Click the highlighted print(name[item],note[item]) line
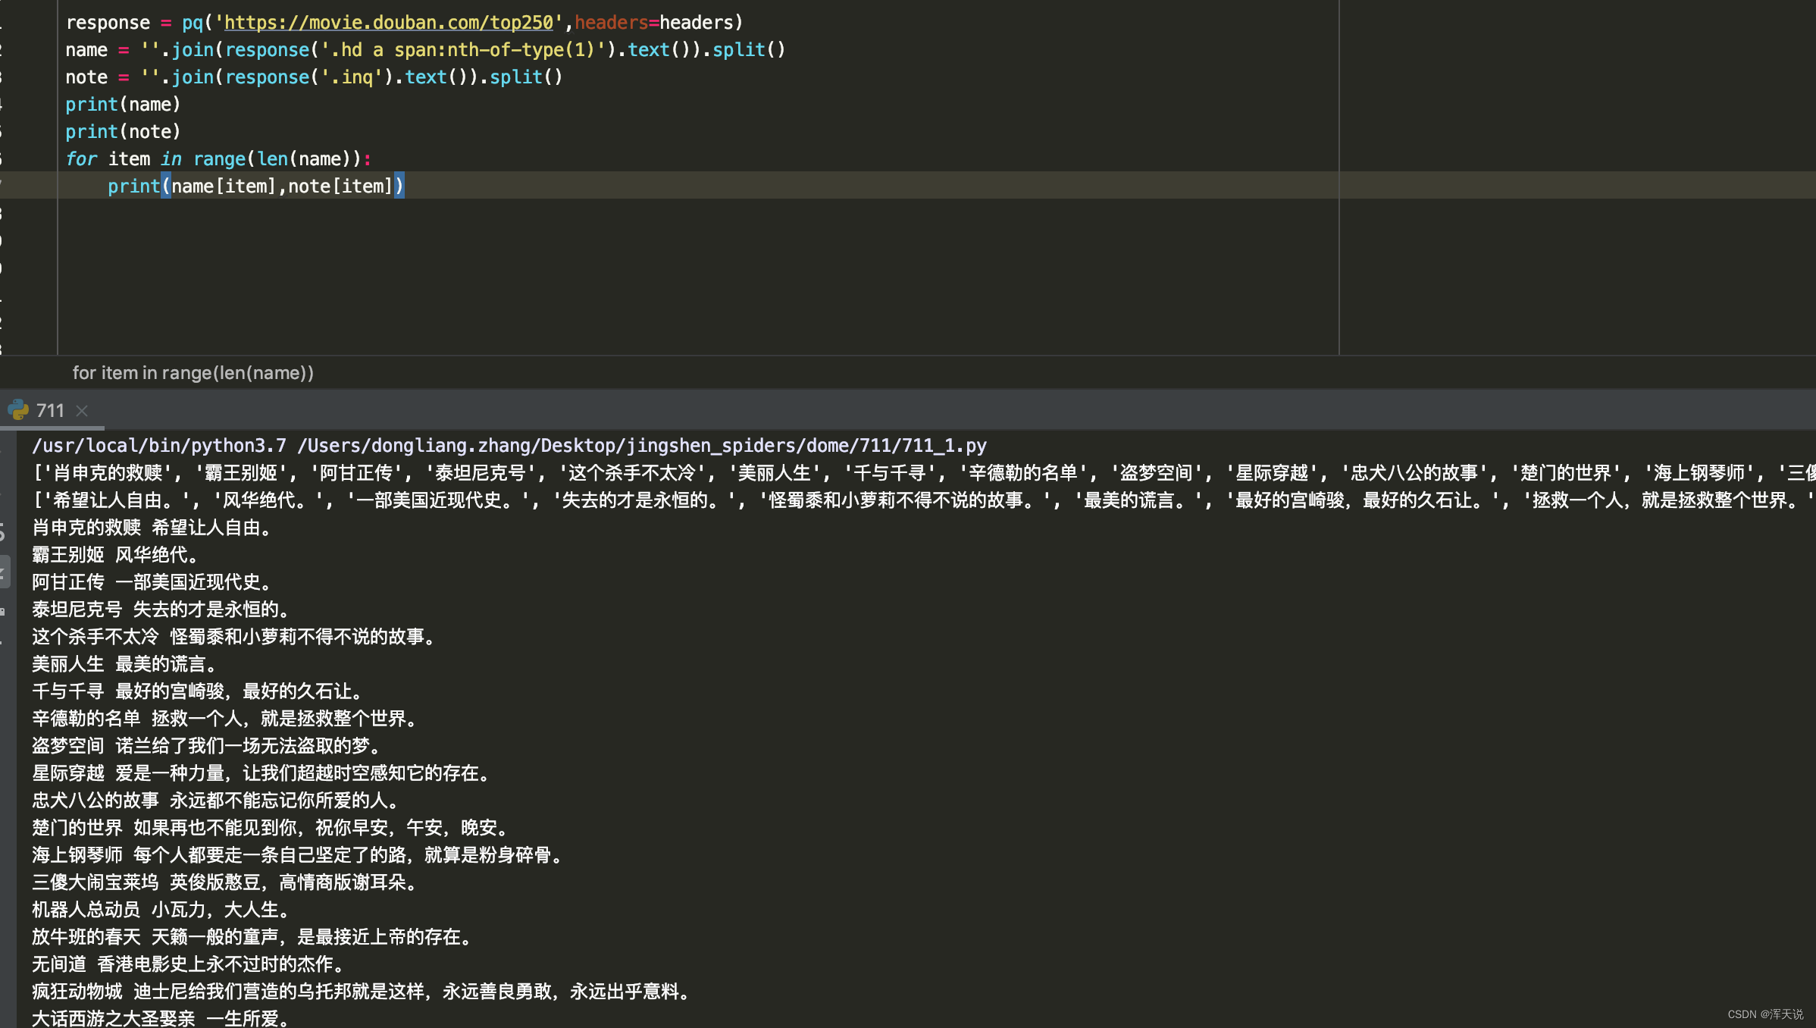The height and width of the screenshot is (1028, 1816). click(x=256, y=186)
